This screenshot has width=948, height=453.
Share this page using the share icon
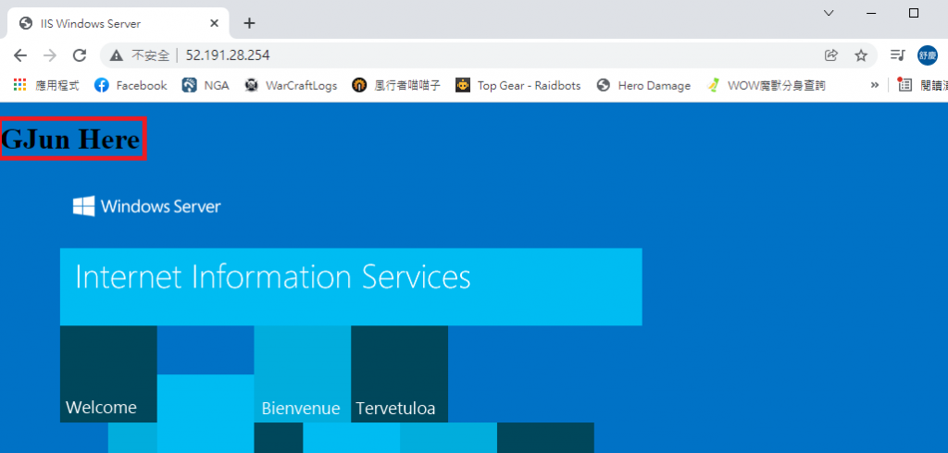[831, 55]
